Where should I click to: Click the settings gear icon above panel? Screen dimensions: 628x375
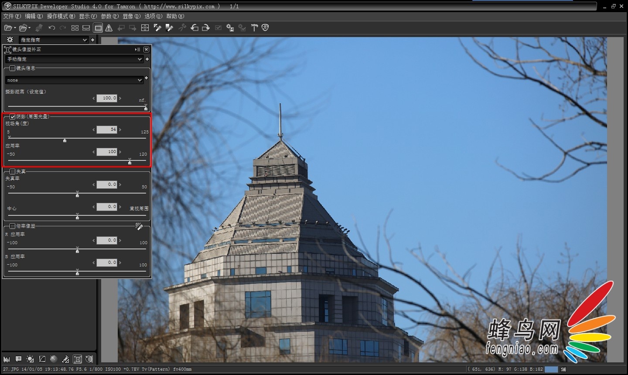10,40
